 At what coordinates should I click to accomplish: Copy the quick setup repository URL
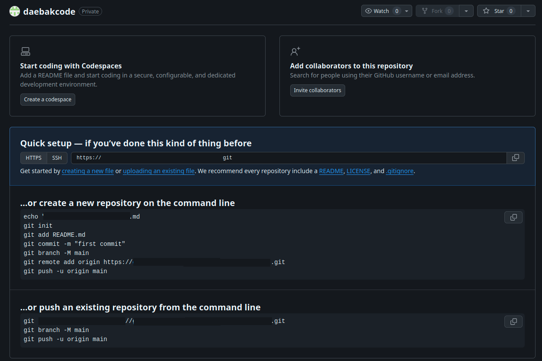pyautogui.click(x=515, y=158)
